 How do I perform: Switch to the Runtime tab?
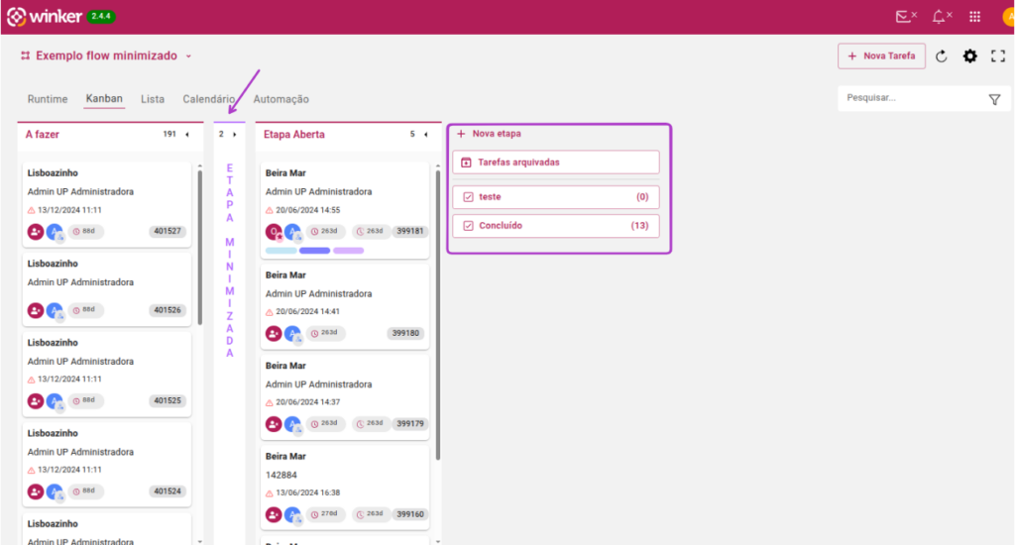(48, 99)
